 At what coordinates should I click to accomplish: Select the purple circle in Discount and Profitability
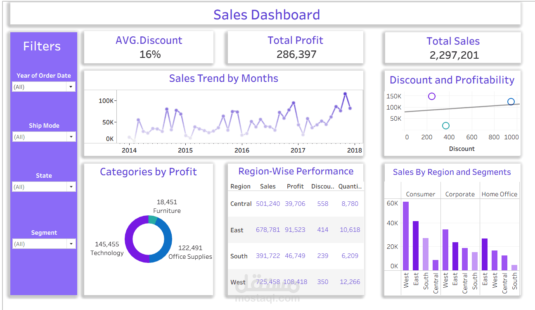pos(432,96)
